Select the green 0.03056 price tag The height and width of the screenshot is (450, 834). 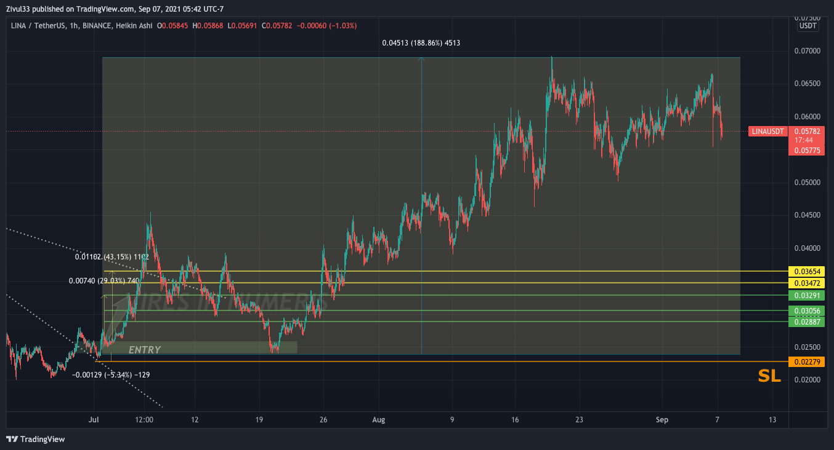tap(806, 311)
